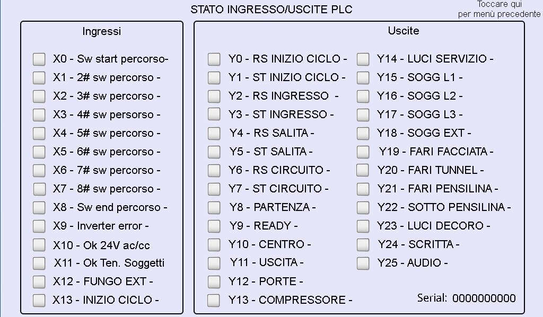This screenshot has height=317, width=543.
Task: Select the STATO INGRESSO/USCITE PLC title
Action: click(271, 8)
